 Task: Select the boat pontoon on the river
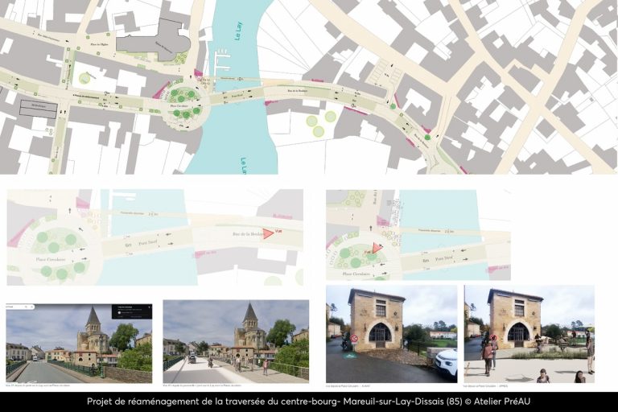[x=223, y=62]
